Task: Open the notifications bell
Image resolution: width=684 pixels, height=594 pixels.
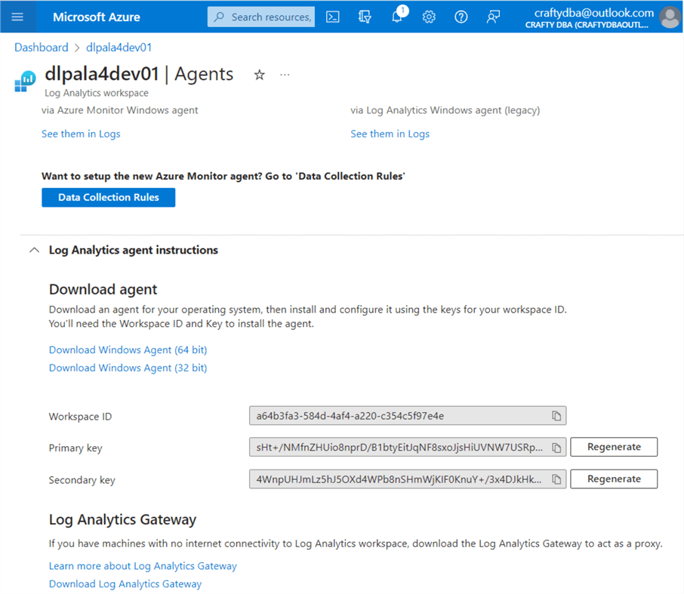Action: (x=397, y=17)
